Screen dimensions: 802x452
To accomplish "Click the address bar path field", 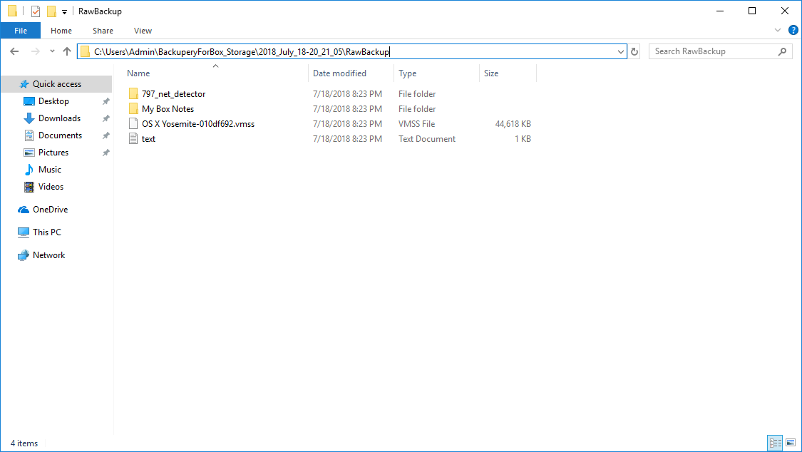I will pyautogui.click(x=352, y=51).
